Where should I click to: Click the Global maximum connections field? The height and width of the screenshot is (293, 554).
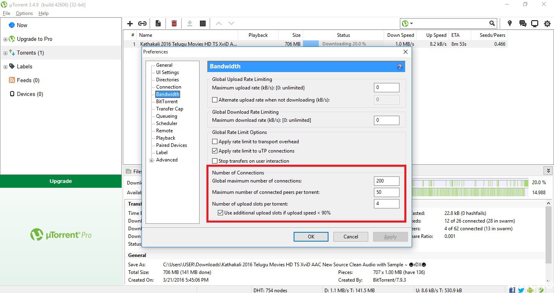tap(387, 181)
